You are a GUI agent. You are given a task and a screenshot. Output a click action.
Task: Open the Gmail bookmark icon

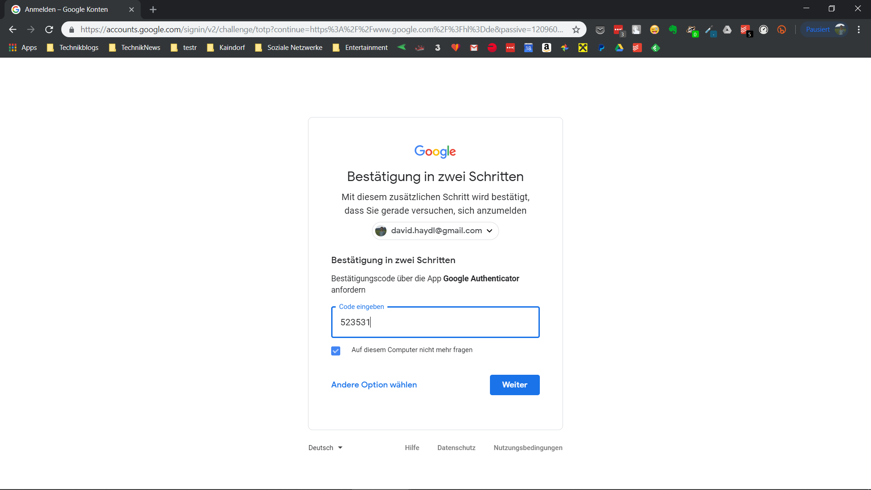(474, 48)
